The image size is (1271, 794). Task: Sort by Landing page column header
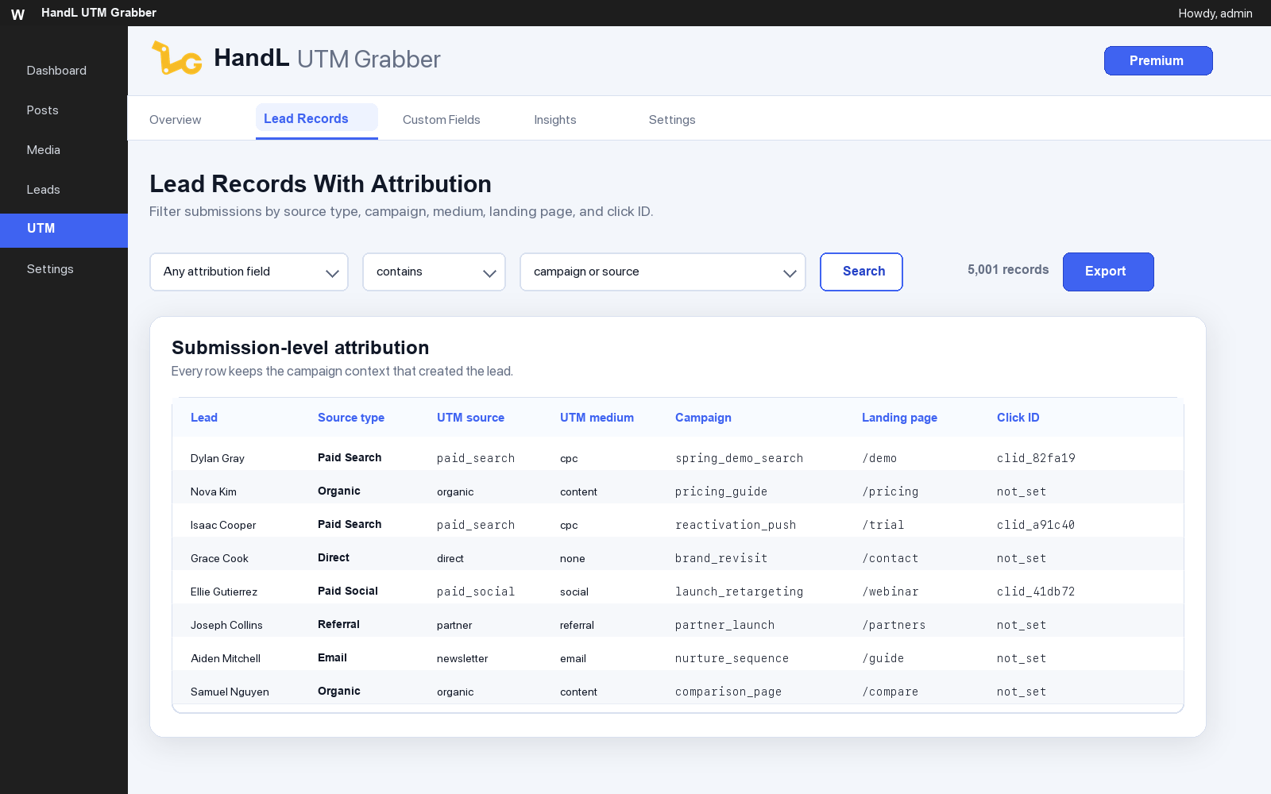pos(899,418)
